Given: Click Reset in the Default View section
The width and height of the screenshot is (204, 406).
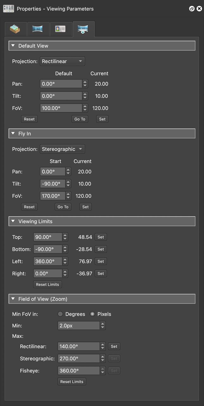Looking at the screenshot, I should (29, 119).
